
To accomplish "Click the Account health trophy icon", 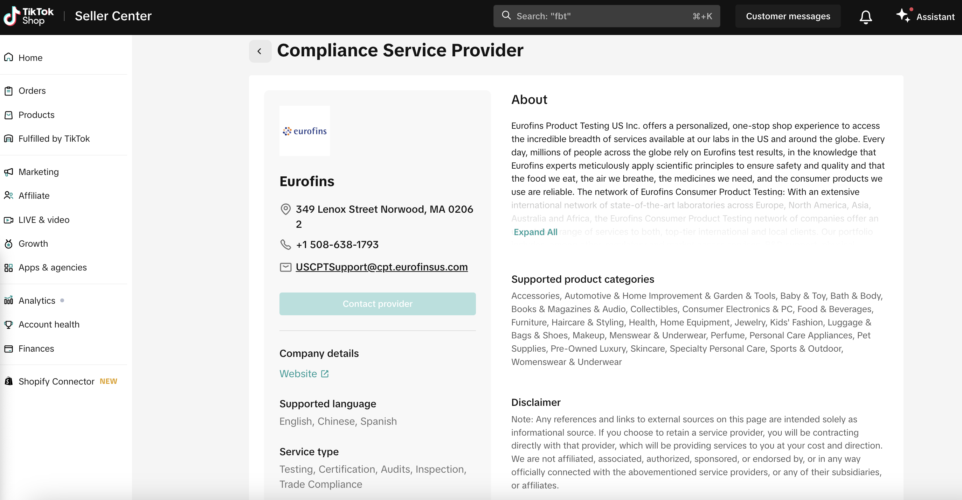I will pyautogui.click(x=9, y=324).
